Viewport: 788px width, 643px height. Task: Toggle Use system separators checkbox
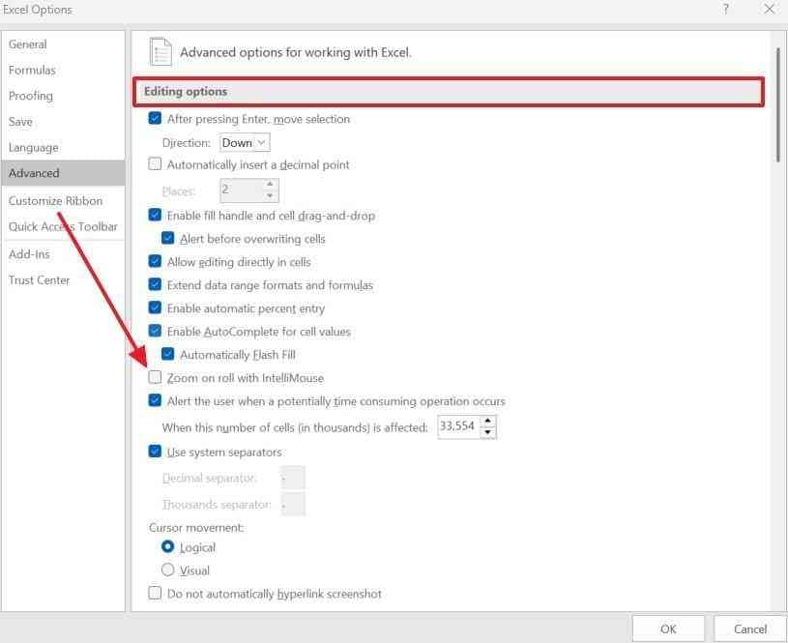click(155, 452)
